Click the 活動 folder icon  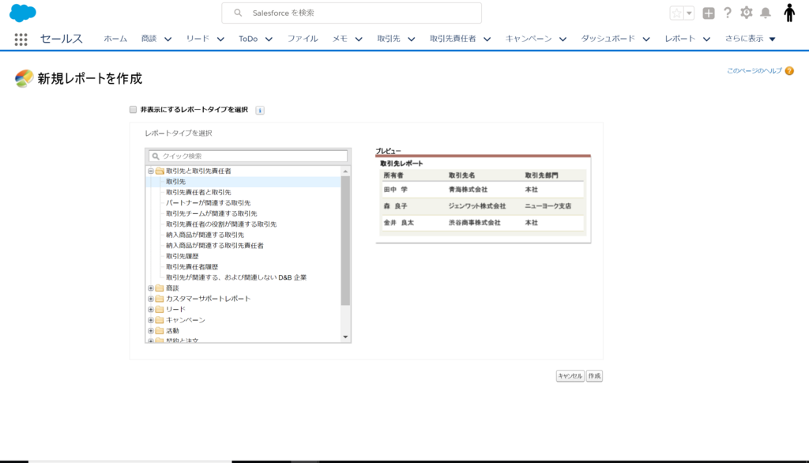160,331
